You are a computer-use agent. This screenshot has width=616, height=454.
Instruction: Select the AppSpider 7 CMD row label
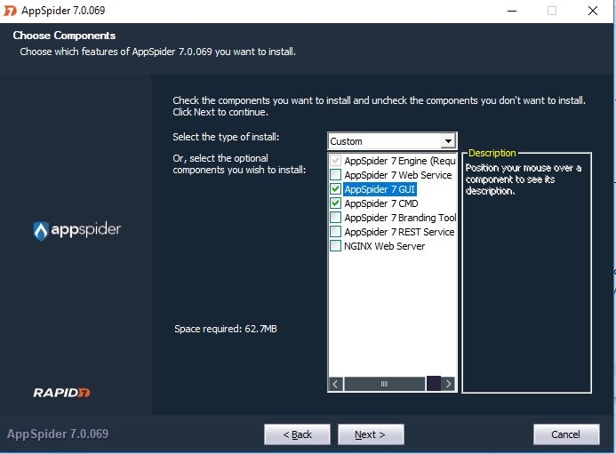pyautogui.click(x=381, y=203)
